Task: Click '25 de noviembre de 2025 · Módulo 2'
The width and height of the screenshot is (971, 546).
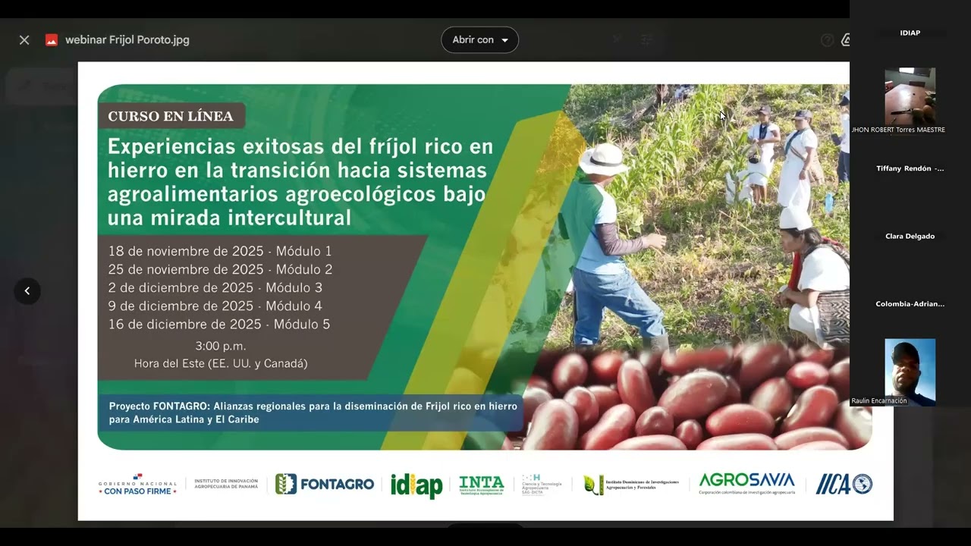Action: click(x=220, y=269)
